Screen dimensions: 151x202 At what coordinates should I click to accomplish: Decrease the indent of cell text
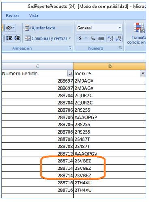coord(9,38)
